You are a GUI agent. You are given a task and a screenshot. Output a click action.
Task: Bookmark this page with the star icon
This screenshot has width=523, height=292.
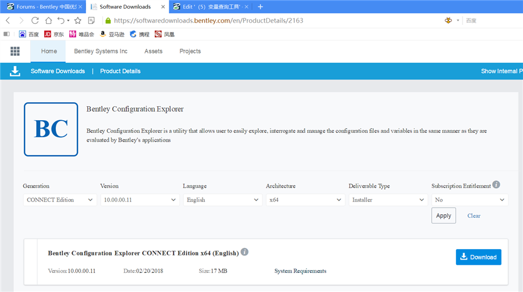78,21
